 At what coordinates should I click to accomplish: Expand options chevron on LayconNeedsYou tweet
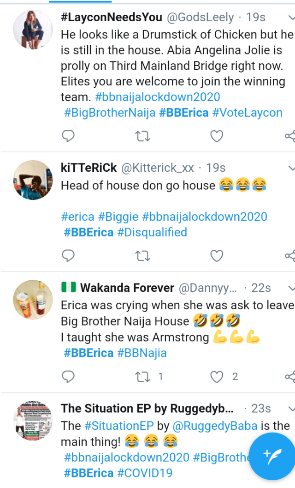[x=291, y=18]
